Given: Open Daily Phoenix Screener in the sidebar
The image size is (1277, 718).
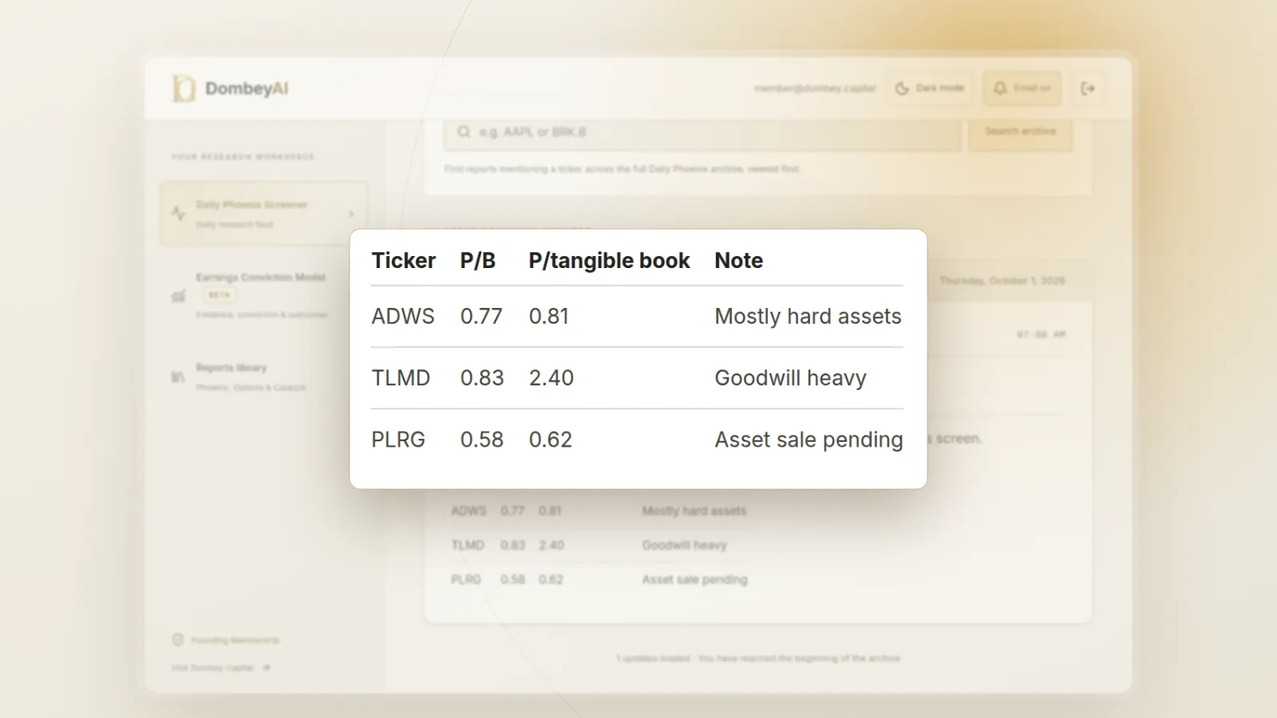Looking at the screenshot, I should coord(263,214).
